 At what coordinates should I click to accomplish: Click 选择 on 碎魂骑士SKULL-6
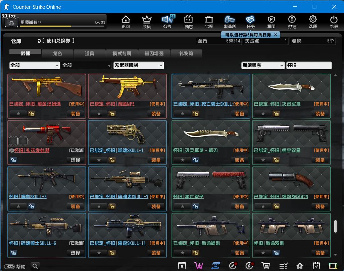pyautogui.click(x=75, y=253)
